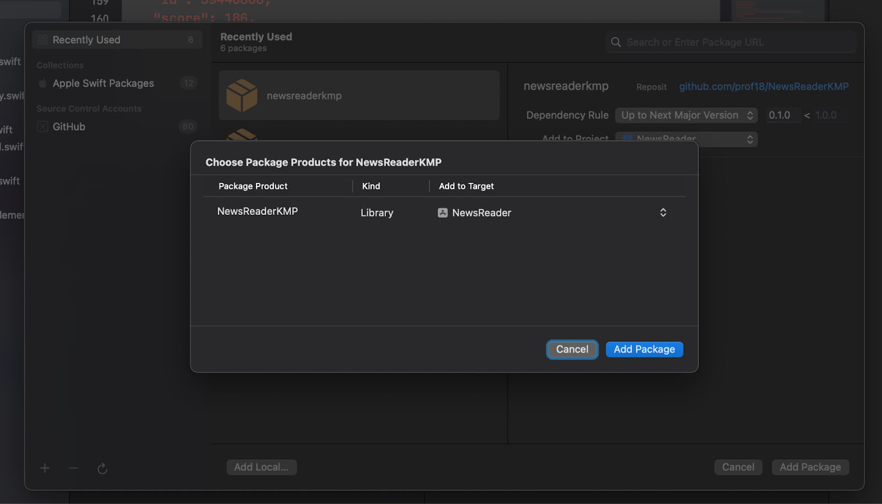Click the Add Local... button
This screenshot has width=882, height=504.
click(261, 467)
